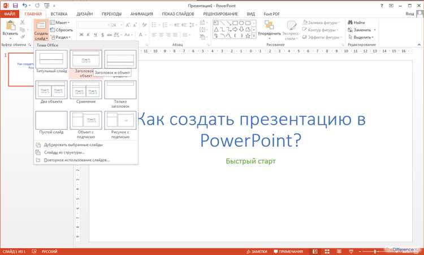This screenshot has width=424, height=255.
Task: Click Найти find button
Action: click(x=356, y=23)
